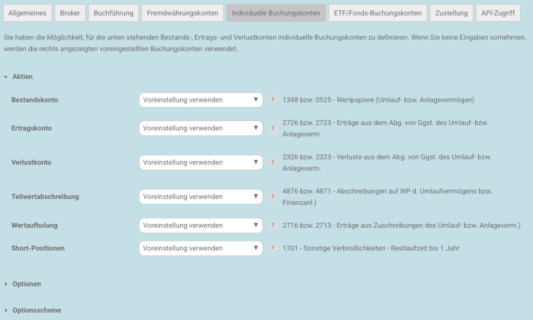
Task: View help for Short-Positionen
Action: point(273,248)
